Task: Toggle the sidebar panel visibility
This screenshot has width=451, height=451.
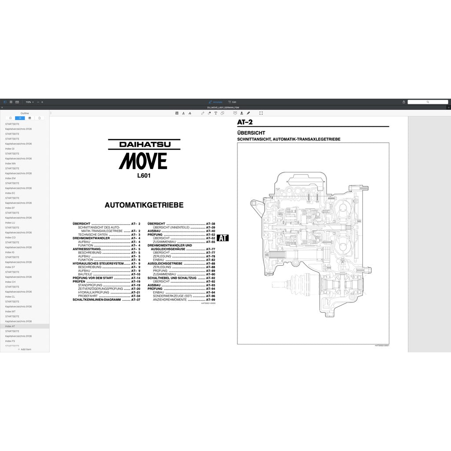Action: coord(5,102)
